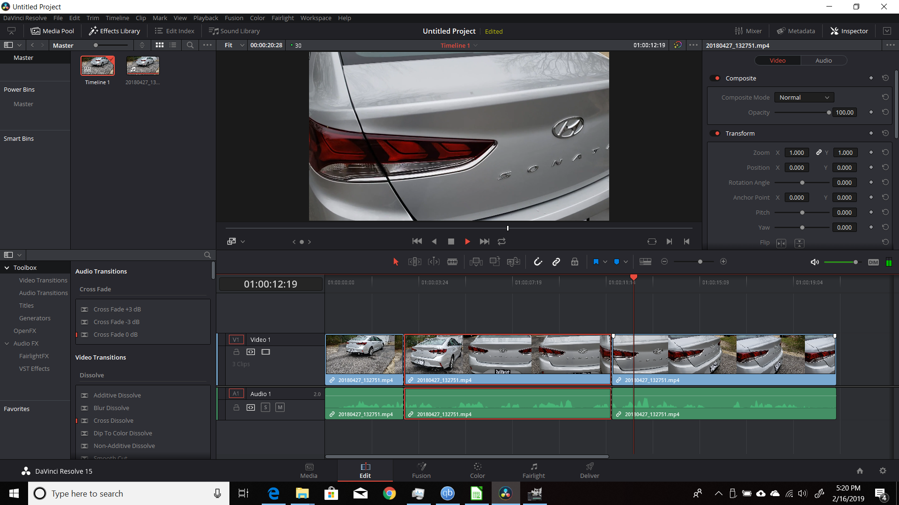Add keyframe for Transform section
The image size is (899, 505).
(x=871, y=133)
